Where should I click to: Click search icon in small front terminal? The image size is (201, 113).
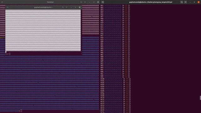(63, 8)
